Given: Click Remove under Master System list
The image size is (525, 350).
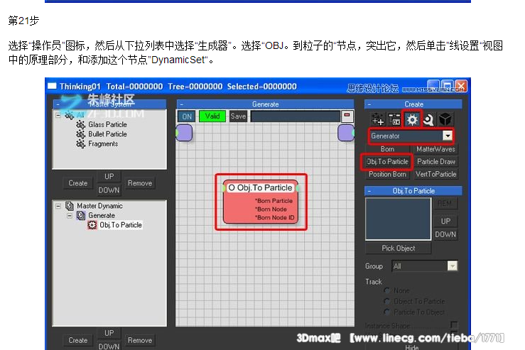Looking at the screenshot, I should tap(140, 183).
